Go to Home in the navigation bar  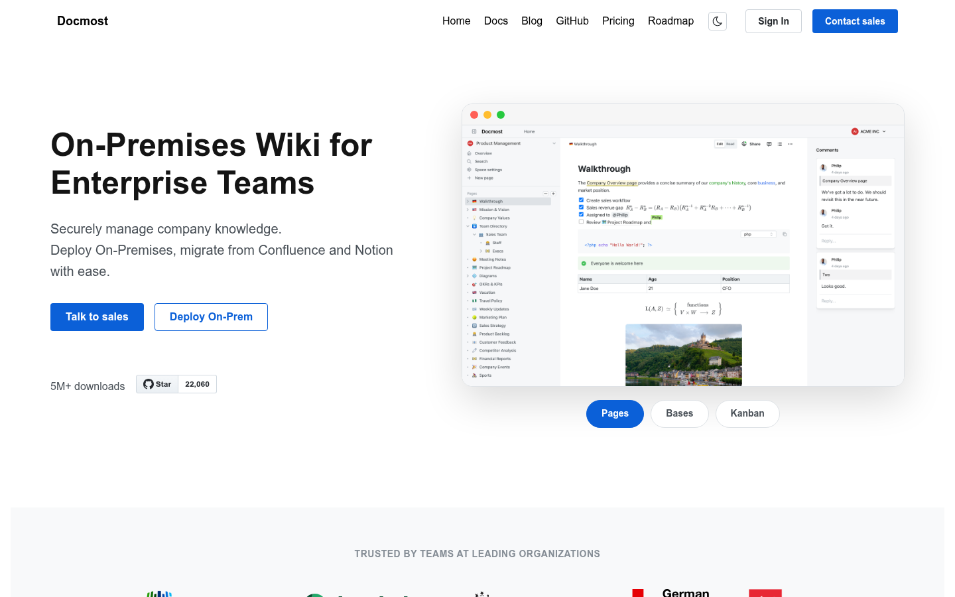coord(456,21)
